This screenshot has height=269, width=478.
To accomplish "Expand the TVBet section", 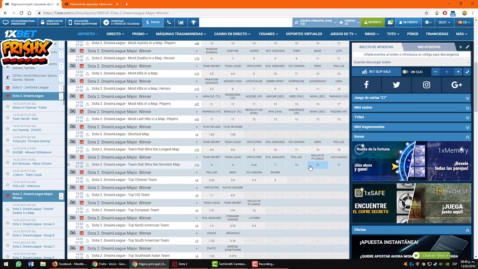I will (411, 117).
